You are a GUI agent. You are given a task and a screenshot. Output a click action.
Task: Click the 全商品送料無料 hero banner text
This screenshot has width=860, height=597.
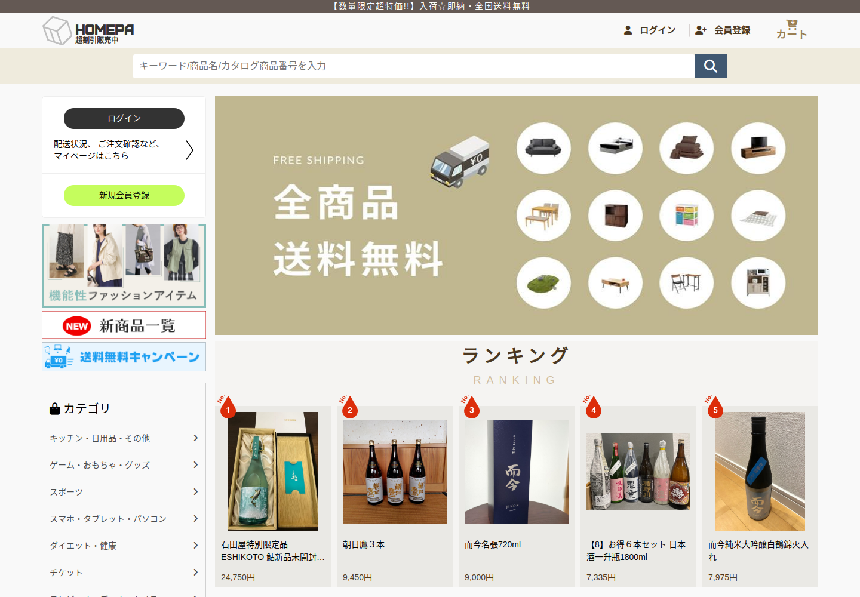(x=358, y=230)
